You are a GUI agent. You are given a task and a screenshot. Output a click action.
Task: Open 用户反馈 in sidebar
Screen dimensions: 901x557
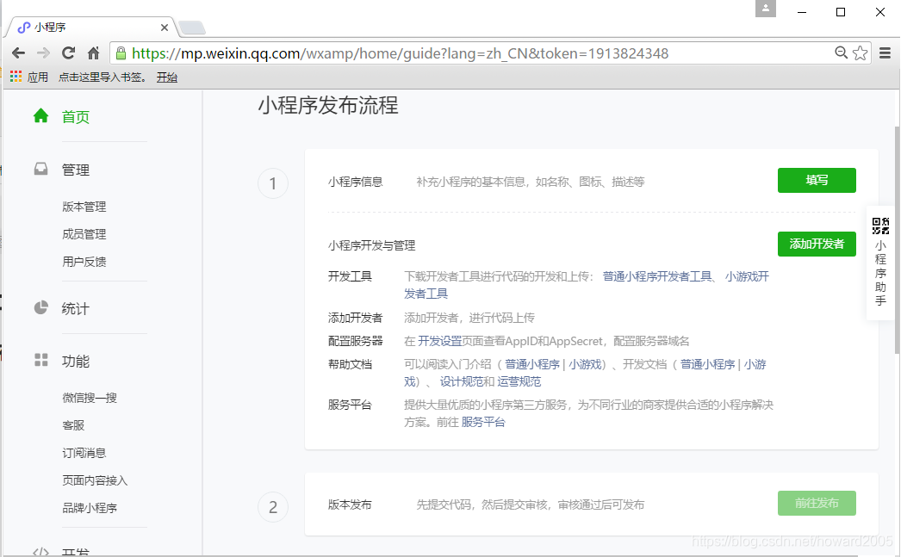coord(84,262)
